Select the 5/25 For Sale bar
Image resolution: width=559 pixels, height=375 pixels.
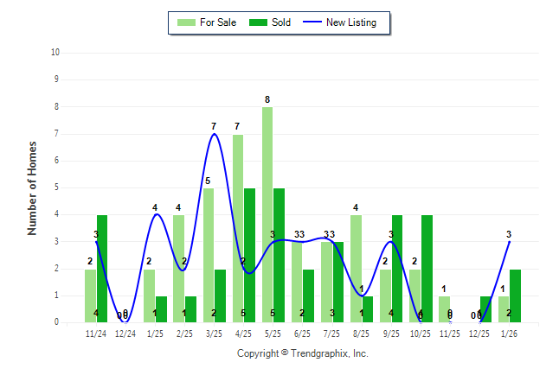coord(267,216)
